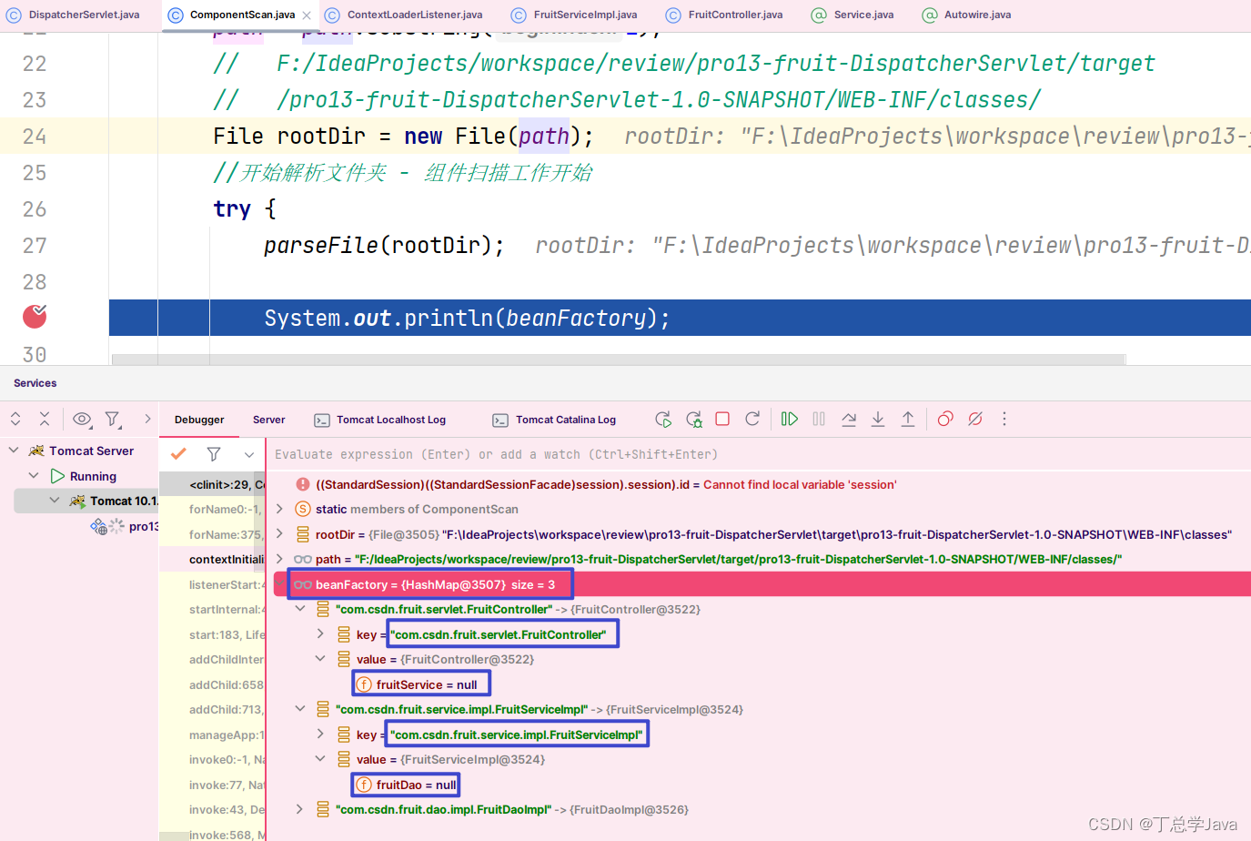
Task: Open the Services view options eye icon
Action: (x=82, y=419)
